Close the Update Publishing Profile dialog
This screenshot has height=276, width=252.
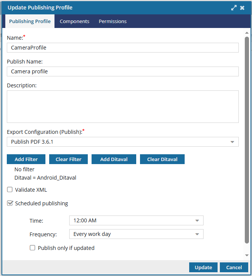(242, 8)
